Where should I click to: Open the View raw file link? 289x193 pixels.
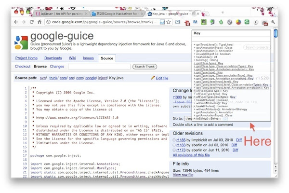point(183,175)
